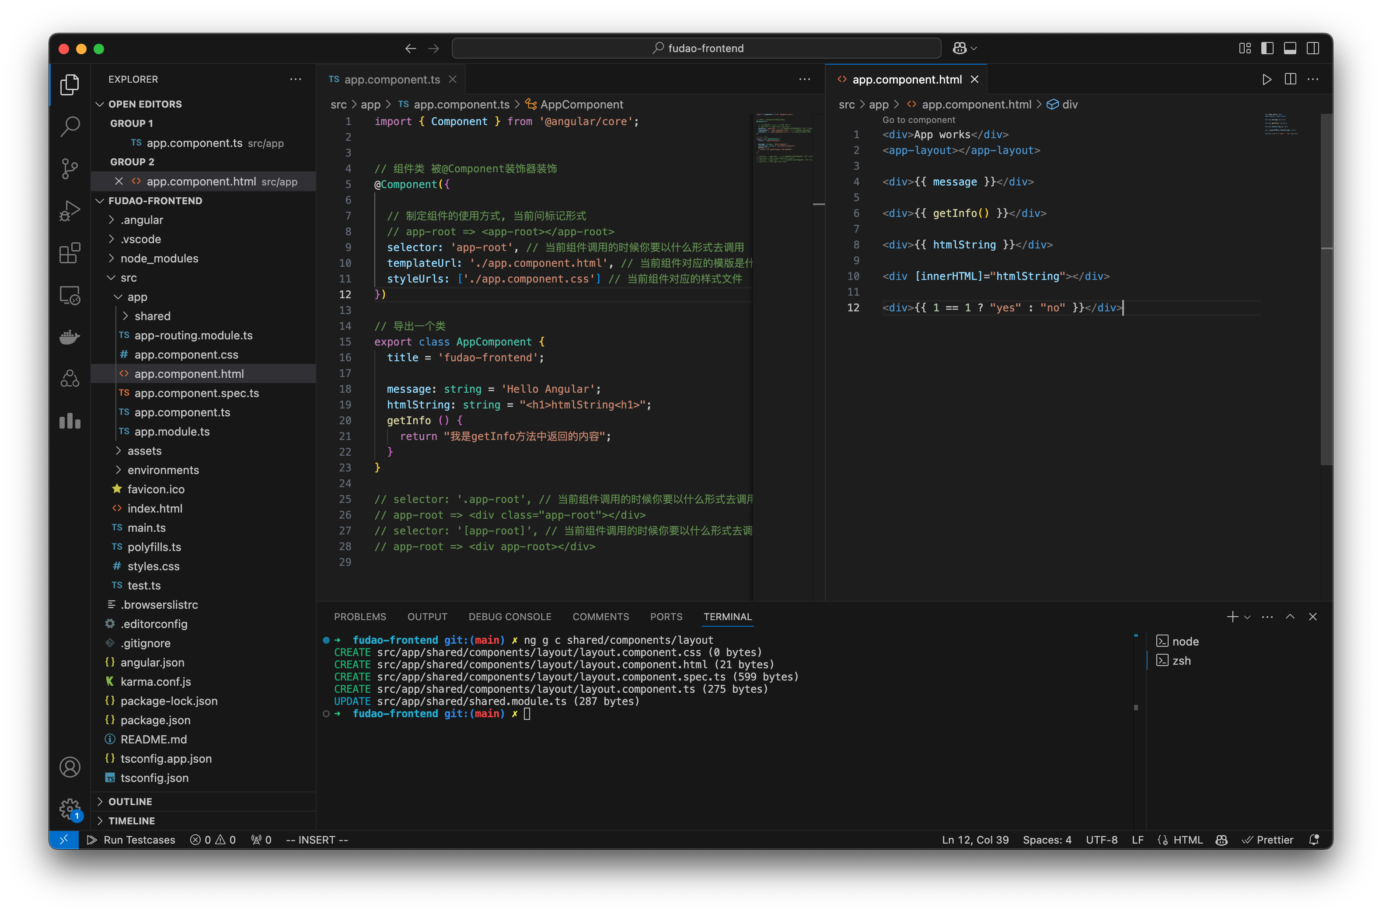Screen dimensions: 1382x914
Task: Open the Source Control view icon
Action: (70, 168)
